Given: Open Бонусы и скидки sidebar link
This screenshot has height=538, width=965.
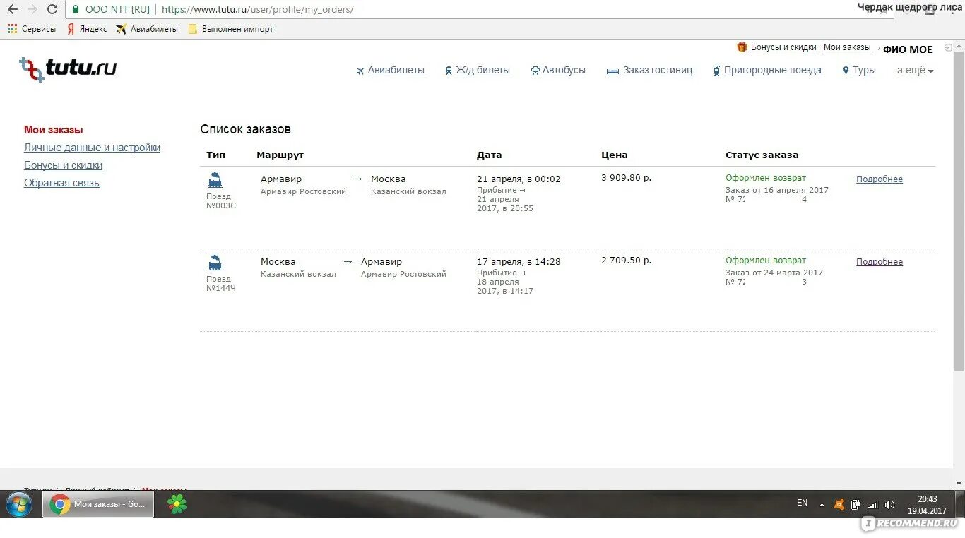Looking at the screenshot, I should pos(63,165).
